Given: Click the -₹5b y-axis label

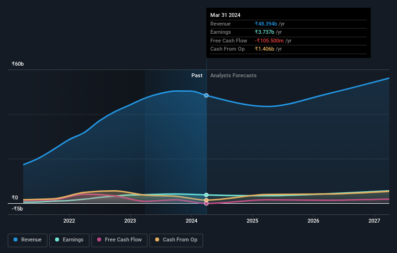Looking at the screenshot, I should pos(17,209).
